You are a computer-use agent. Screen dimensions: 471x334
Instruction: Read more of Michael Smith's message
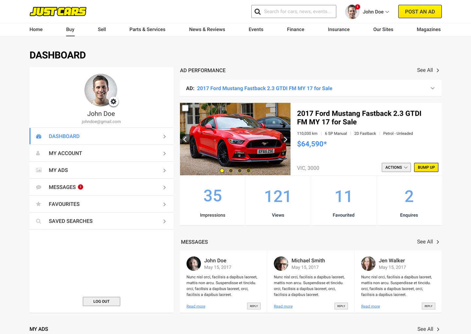(283, 306)
